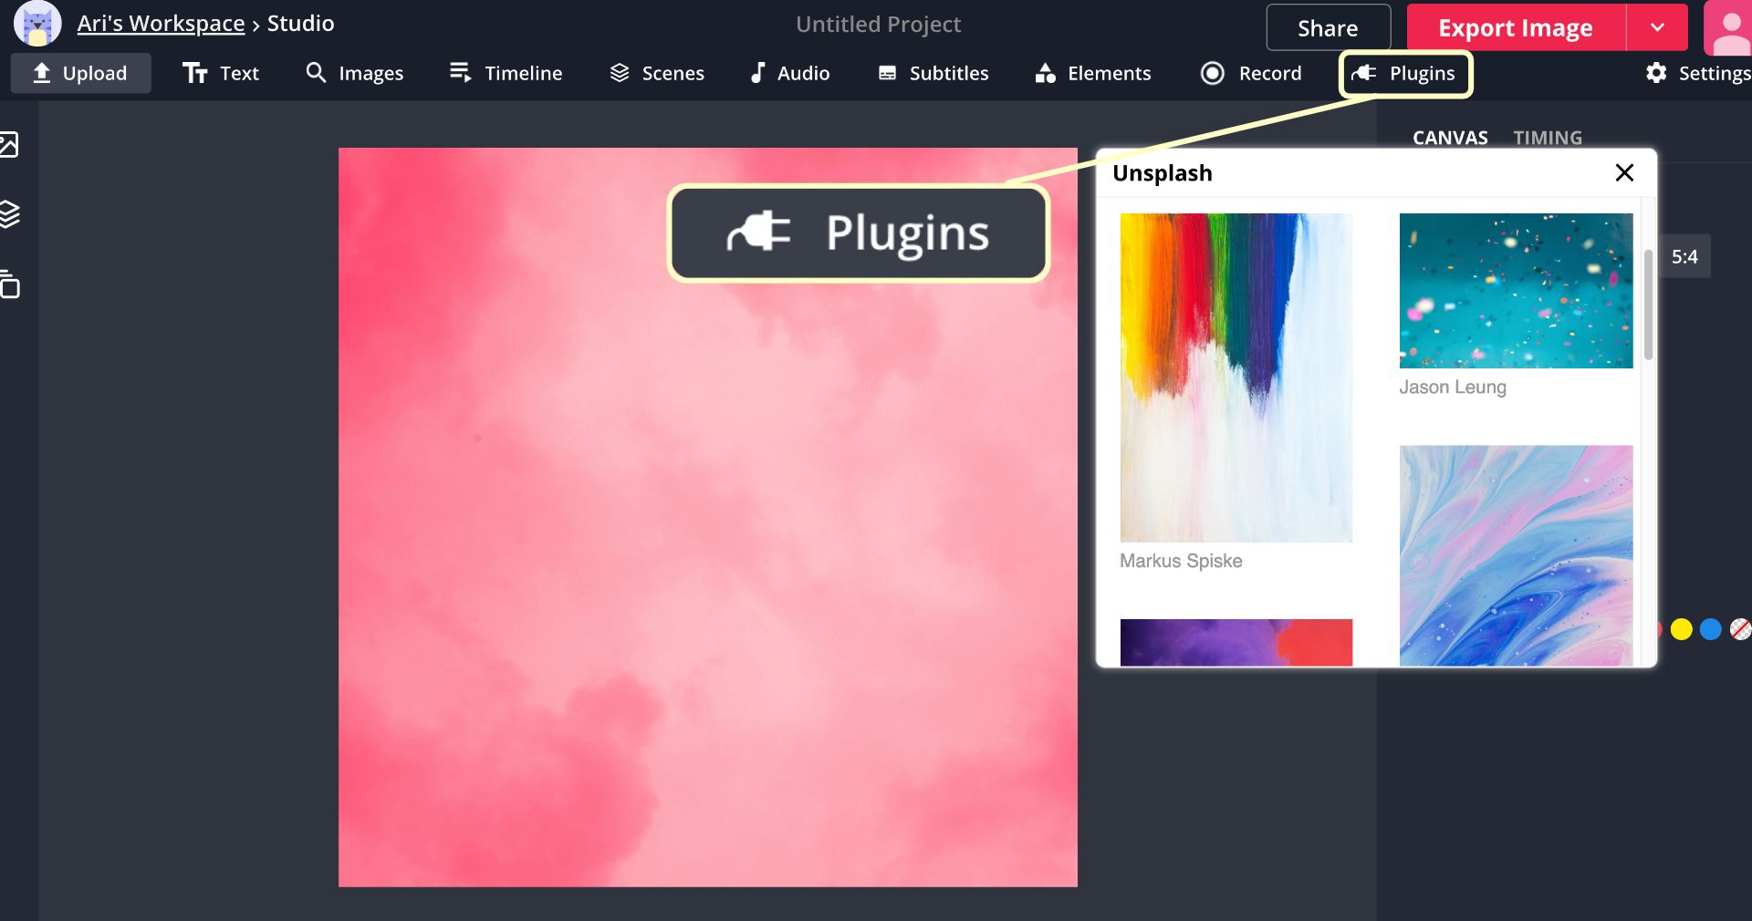The height and width of the screenshot is (921, 1752).
Task: Select the blue and pink marble swirl image
Action: click(1516, 555)
